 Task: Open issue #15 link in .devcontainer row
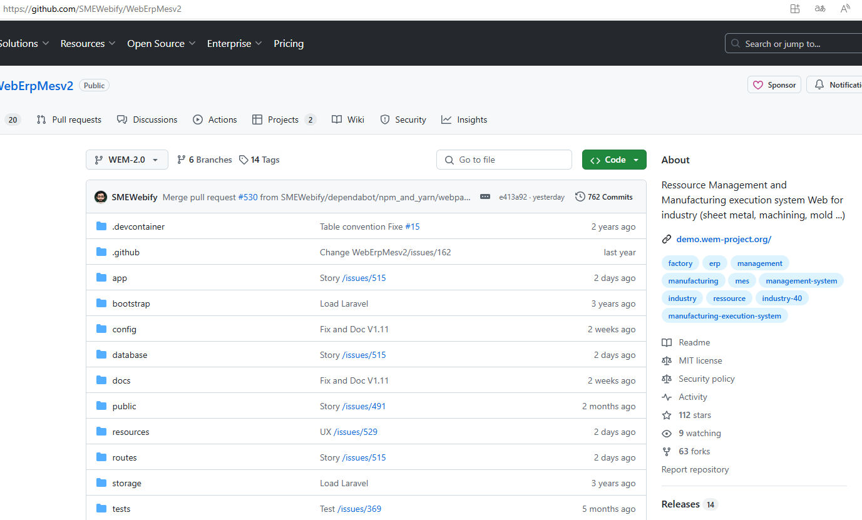413,227
